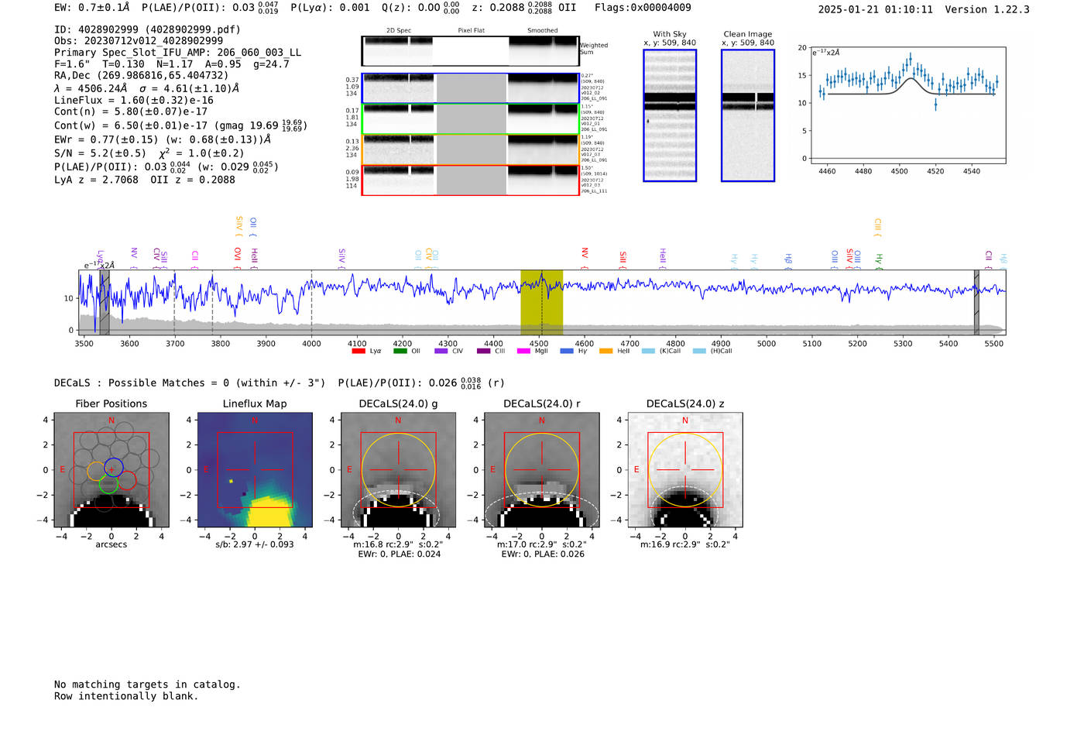Click the red Lyα legend swatch

tap(358, 351)
